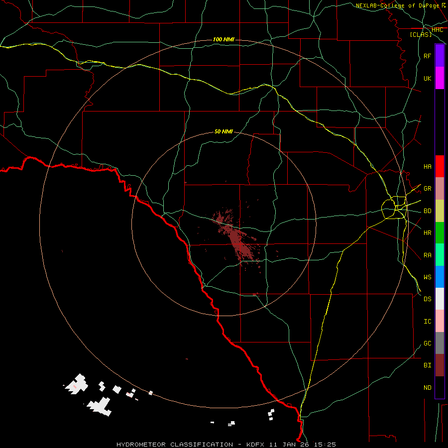
Task: Click the ND black legend swatch
Action: [x=440, y=387]
